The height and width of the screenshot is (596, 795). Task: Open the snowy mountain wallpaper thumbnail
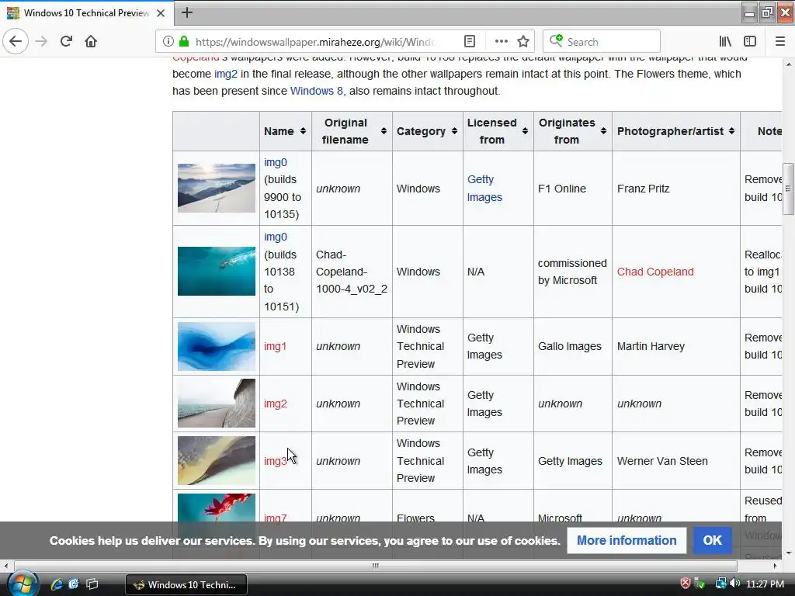(x=217, y=188)
